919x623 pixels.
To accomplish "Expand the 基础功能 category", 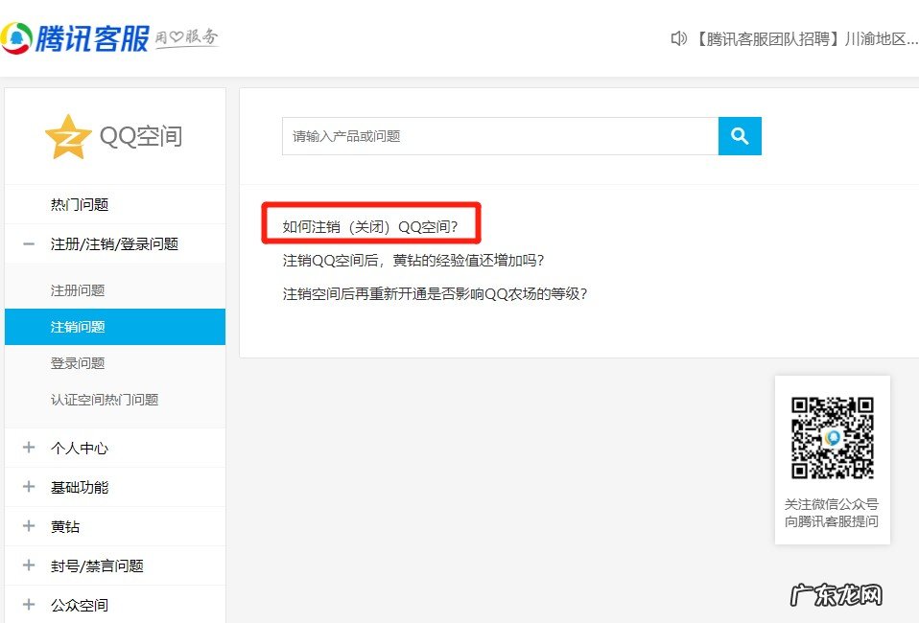I will click(29, 487).
